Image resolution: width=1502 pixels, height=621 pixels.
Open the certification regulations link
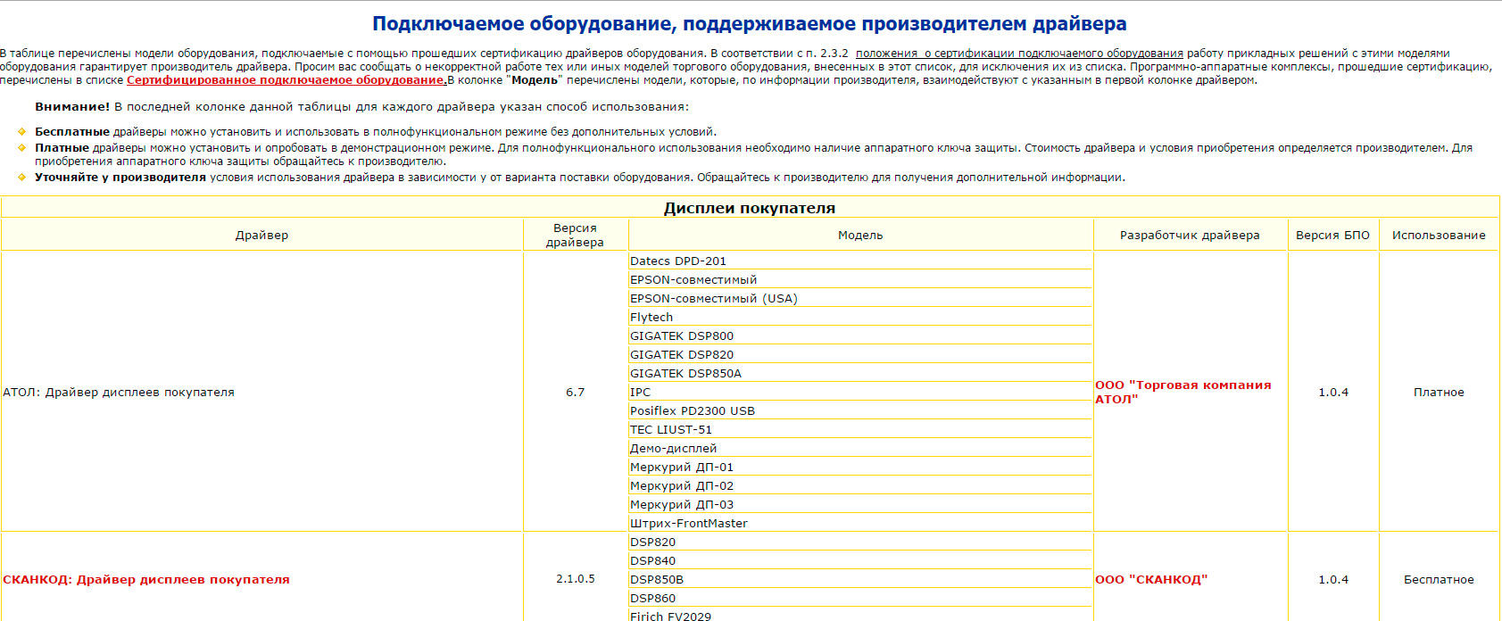[1019, 54]
